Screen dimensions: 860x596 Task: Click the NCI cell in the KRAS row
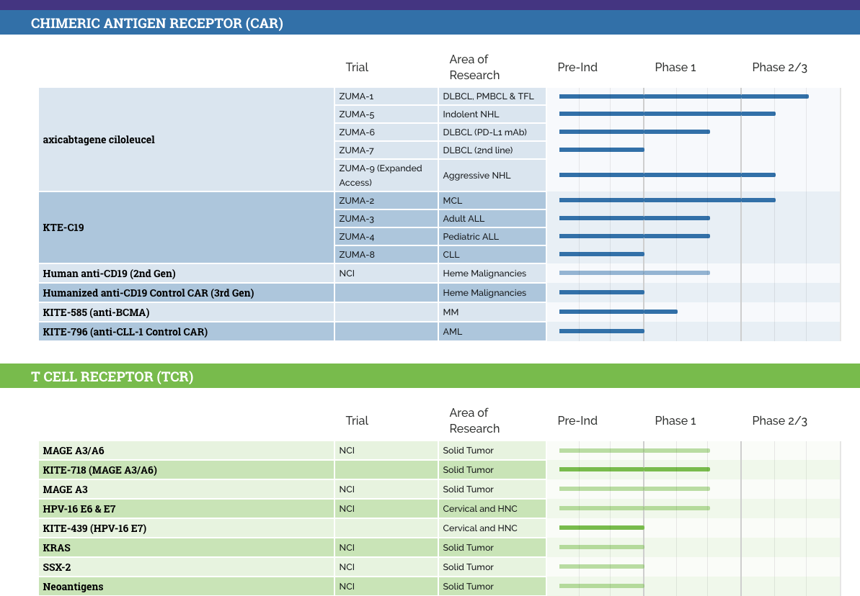click(x=386, y=547)
